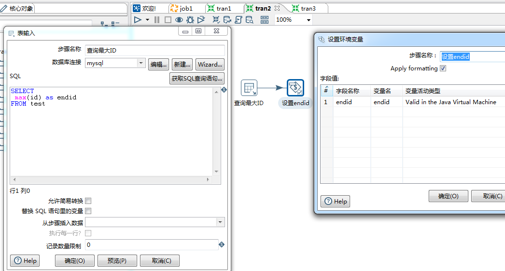Open the run options dropdown arrow
The width and height of the screenshot is (505, 271).
point(148,20)
